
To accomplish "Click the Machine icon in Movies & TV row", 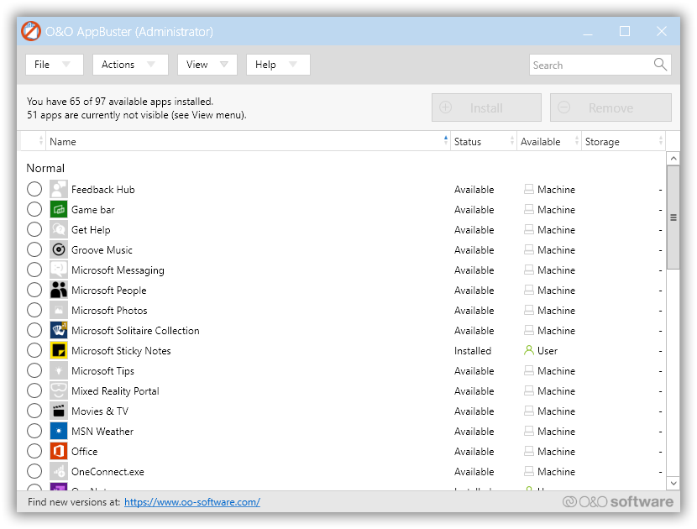I will point(528,411).
